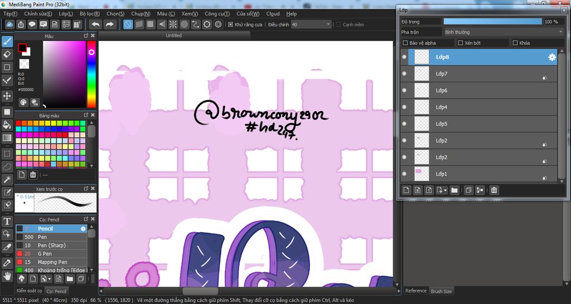Toggle the Khử răng cưa checkbox
This screenshot has height=304, width=571.
coord(230,24)
